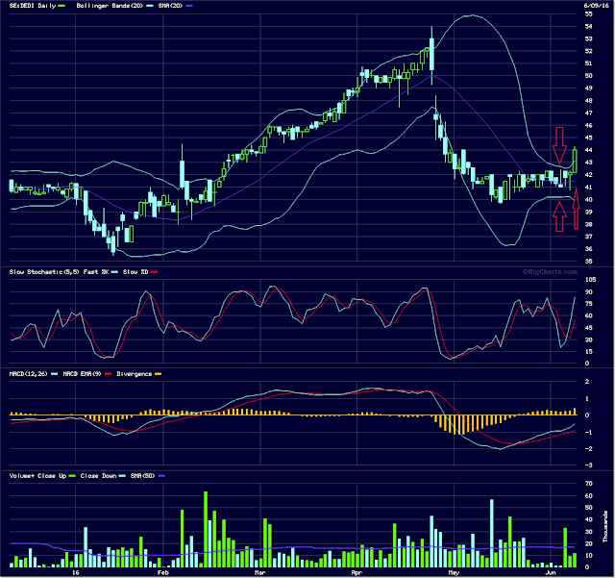Viewport: 615px width, 578px height.
Task: Click the '-2' MACD axis value
Action: tap(587, 449)
